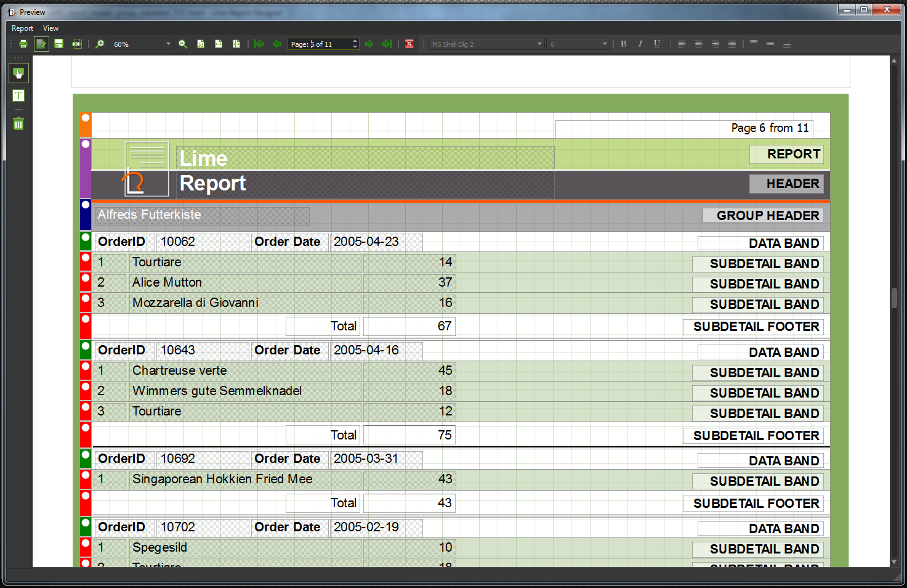Viewport: 907px width, 588px height.
Task: Click the 'REPORT' band label
Action: 786,154
